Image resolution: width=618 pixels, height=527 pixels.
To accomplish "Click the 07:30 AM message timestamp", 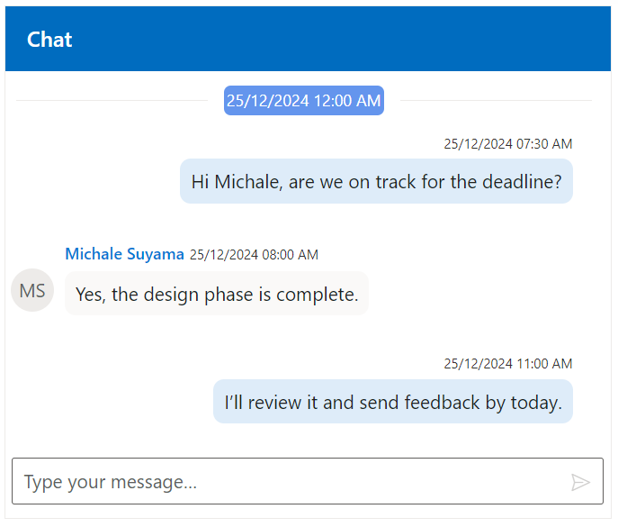I will point(507,144).
